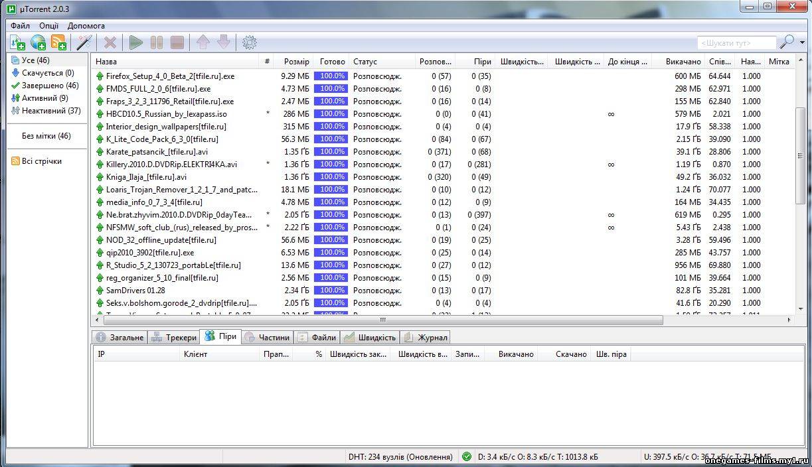
Task: Expand the search engine dropdown arrow
Action: (802, 43)
